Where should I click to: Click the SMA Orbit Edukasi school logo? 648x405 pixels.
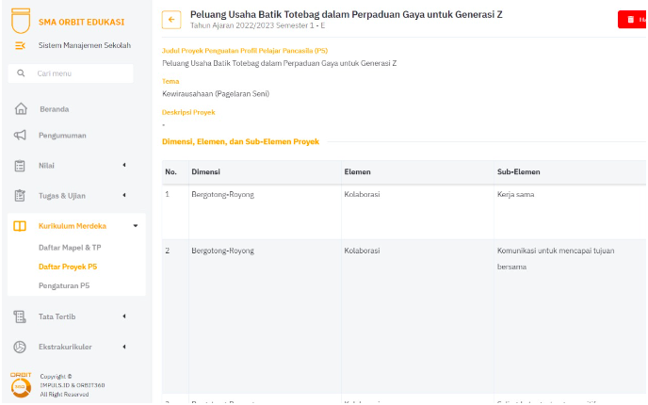(x=20, y=21)
